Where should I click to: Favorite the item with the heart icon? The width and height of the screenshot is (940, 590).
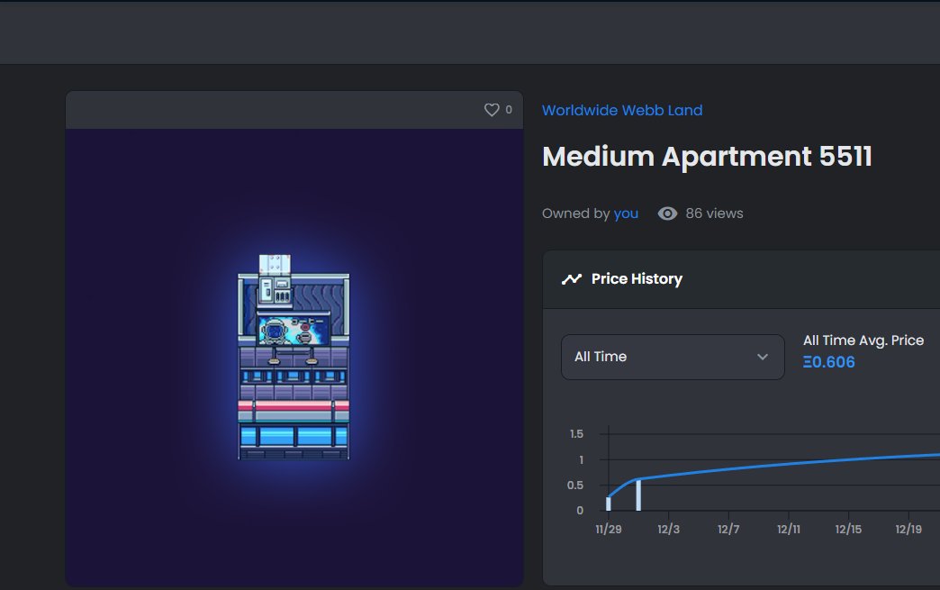tap(492, 110)
